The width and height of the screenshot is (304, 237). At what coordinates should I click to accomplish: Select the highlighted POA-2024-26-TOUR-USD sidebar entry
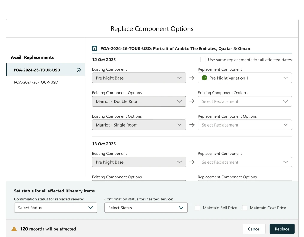(x=37, y=70)
